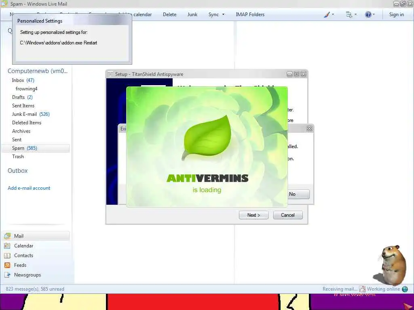Open the Contacts book icon
Screen dimensions: 414x310
pos(7,256)
